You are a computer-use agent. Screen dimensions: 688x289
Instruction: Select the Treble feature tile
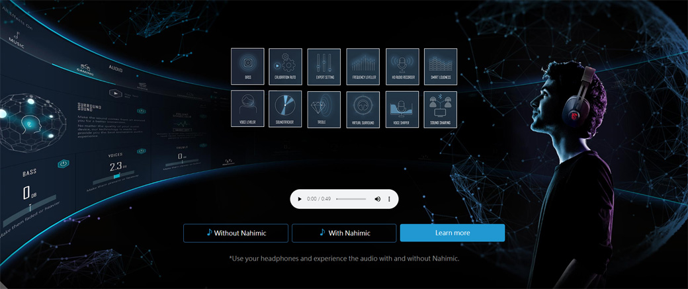pos(323,110)
